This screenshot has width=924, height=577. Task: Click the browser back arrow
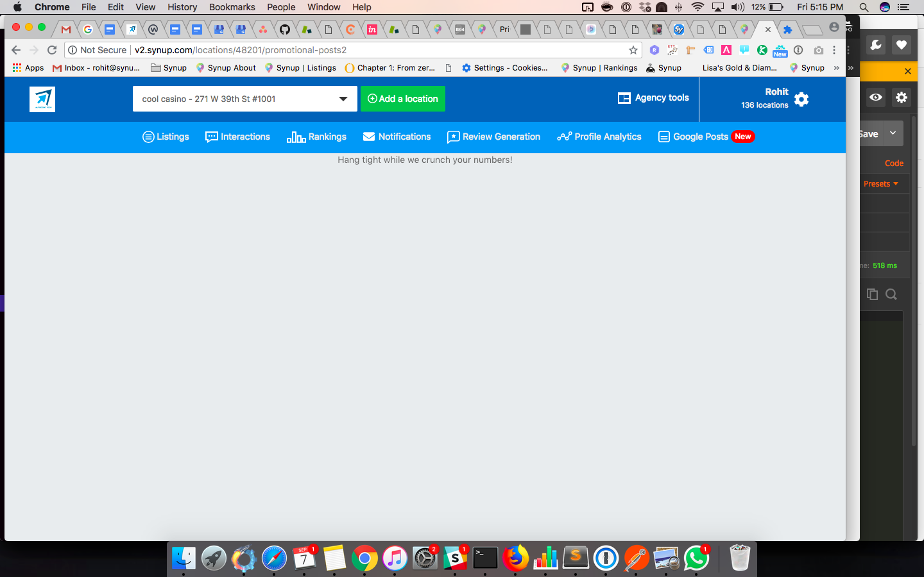[x=16, y=50]
